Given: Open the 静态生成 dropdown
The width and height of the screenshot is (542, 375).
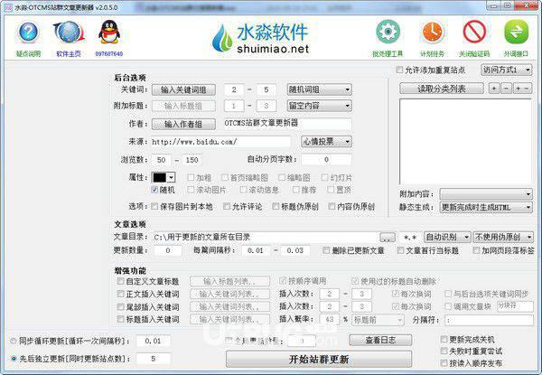Looking at the screenshot, I should (486, 207).
